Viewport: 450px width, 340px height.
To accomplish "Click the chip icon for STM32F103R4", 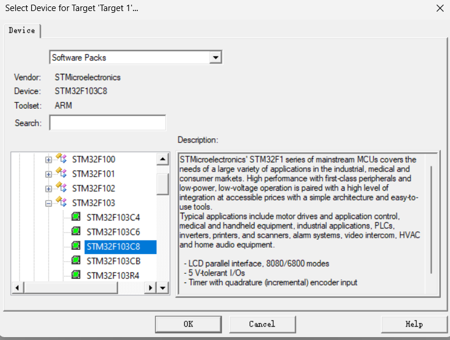I will [x=76, y=274].
